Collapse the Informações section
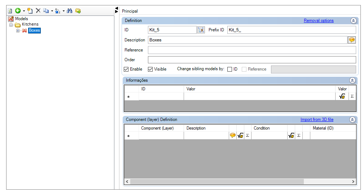Screen dimensions: 363x194 (352, 80)
